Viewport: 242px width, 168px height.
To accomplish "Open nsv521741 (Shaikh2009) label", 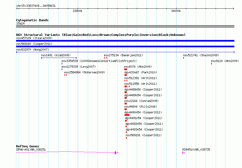I will [201, 55].
